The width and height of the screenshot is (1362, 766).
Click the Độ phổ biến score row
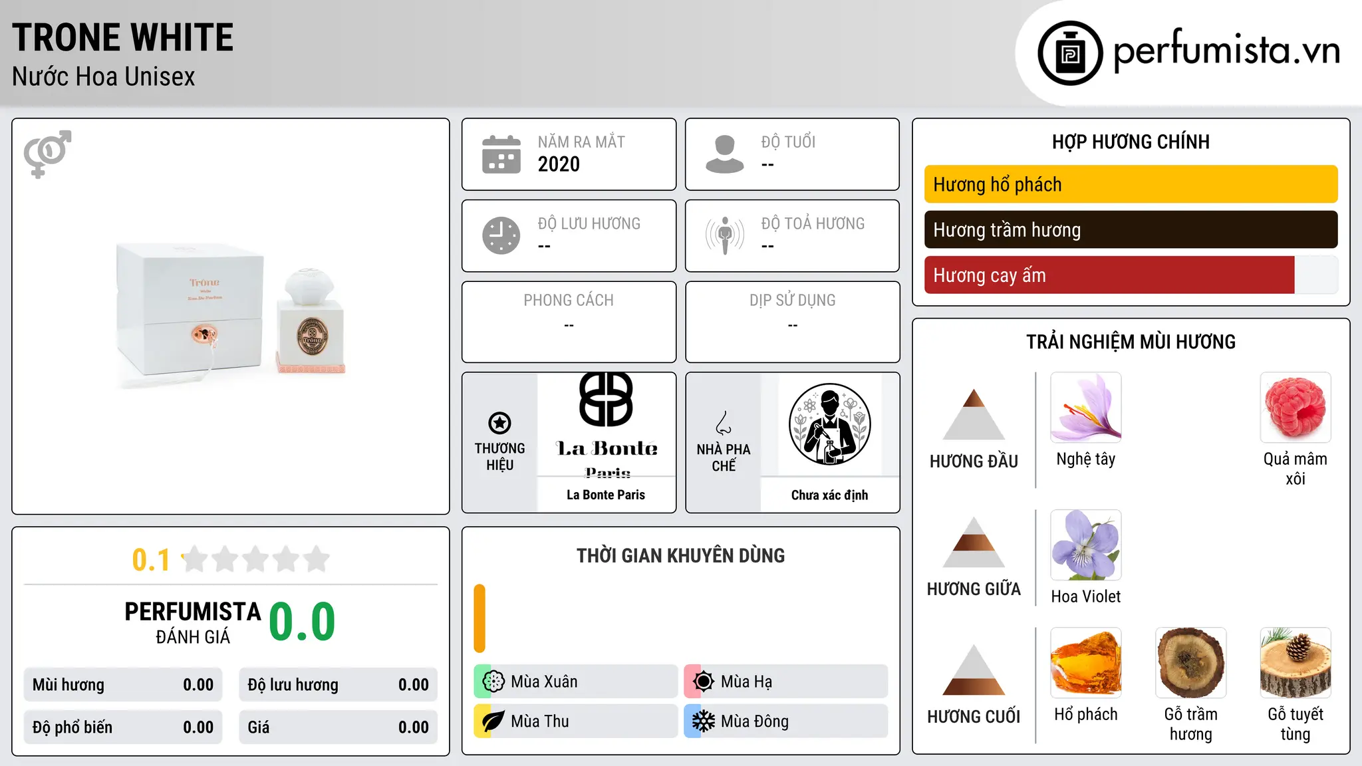(x=123, y=727)
